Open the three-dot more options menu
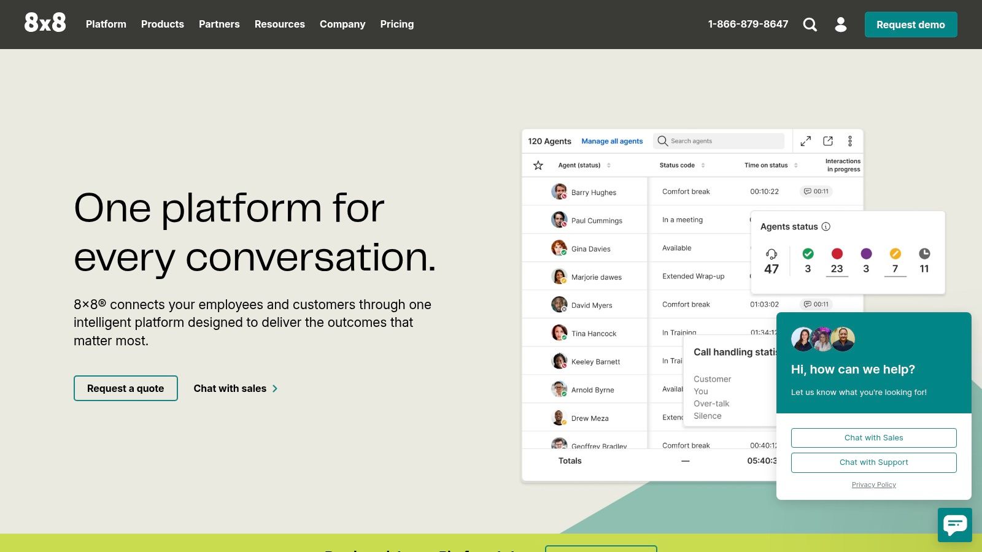This screenshot has width=982, height=552. tap(850, 141)
